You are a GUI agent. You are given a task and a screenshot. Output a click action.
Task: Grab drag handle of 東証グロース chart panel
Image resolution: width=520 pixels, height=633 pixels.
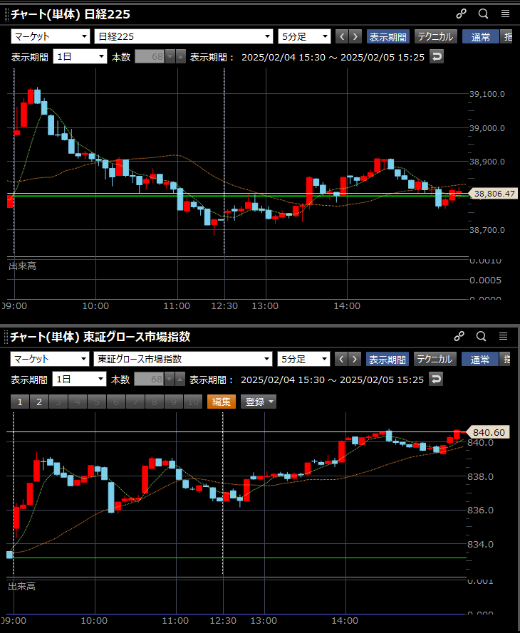click(6, 336)
